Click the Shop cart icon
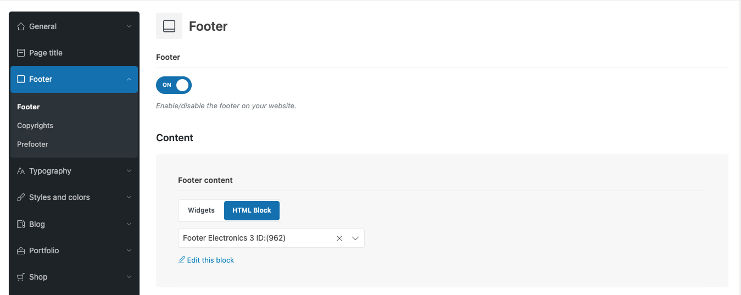The width and height of the screenshot is (741, 295). tap(21, 277)
